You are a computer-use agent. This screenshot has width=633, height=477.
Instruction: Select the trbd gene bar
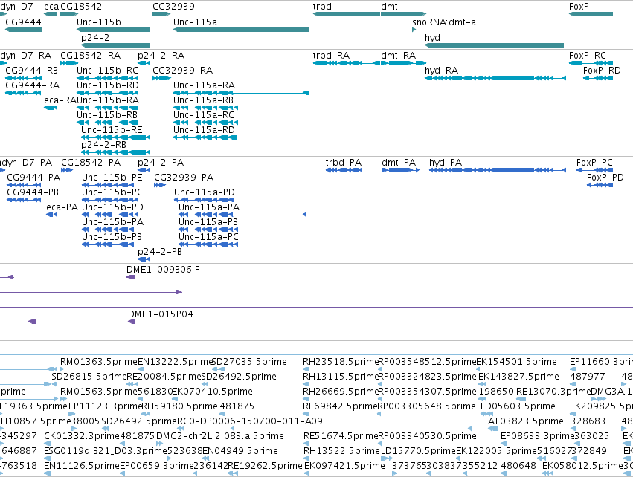pyautogui.click(x=347, y=14)
